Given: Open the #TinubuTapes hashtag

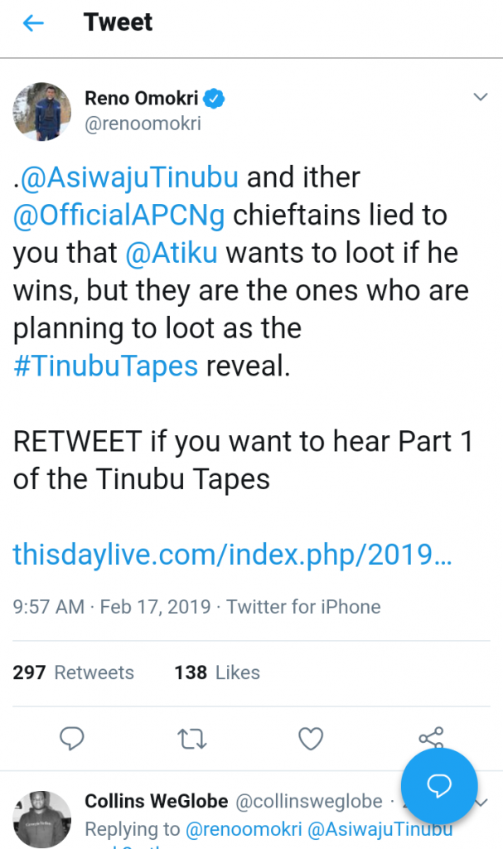Looking at the screenshot, I should 105,365.
